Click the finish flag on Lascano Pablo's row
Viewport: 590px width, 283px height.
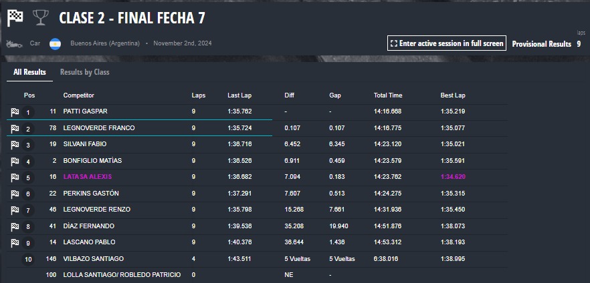[15, 243]
